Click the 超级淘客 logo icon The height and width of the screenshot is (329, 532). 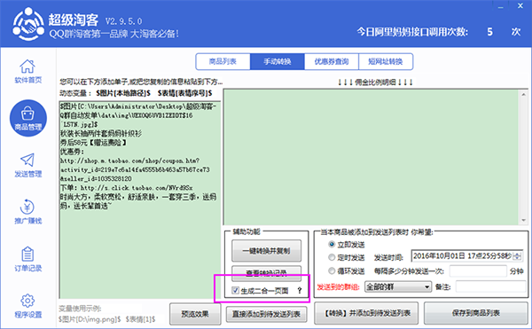[x=28, y=25]
